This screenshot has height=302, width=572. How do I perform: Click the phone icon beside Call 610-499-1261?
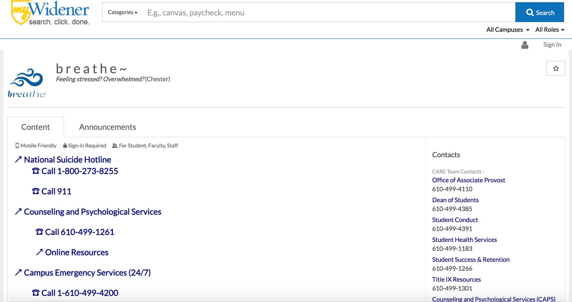(39, 232)
